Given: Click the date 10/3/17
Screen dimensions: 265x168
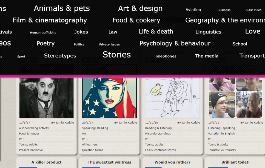Looking at the screenshot, I should coord(25,123).
